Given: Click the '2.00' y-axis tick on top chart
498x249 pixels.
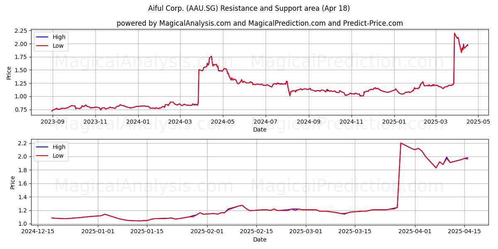Looking at the screenshot, I should 21,44.
